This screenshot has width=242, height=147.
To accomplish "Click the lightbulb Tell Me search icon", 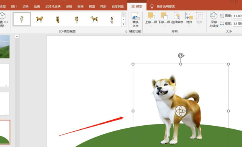I will click(x=152, y=6).
